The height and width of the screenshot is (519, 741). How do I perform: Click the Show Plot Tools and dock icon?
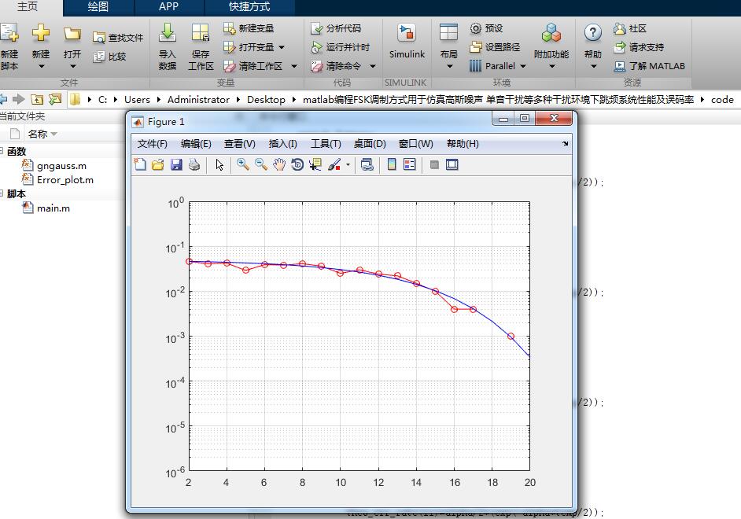click(452, 164)
